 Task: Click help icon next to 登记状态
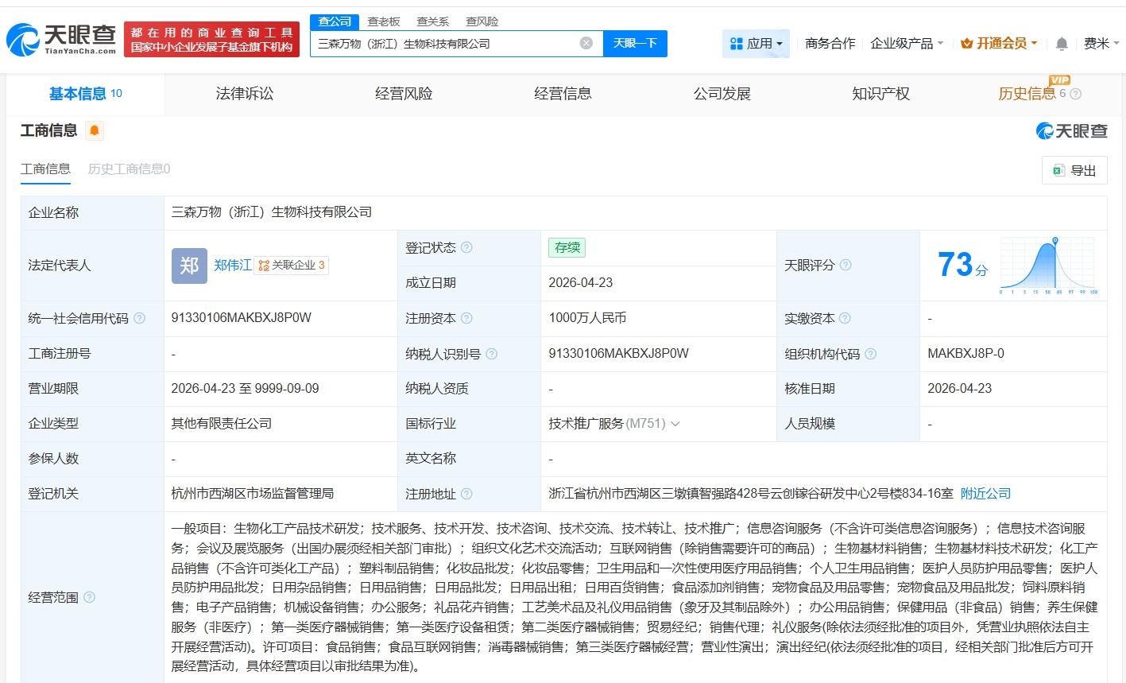coord(467,247)
